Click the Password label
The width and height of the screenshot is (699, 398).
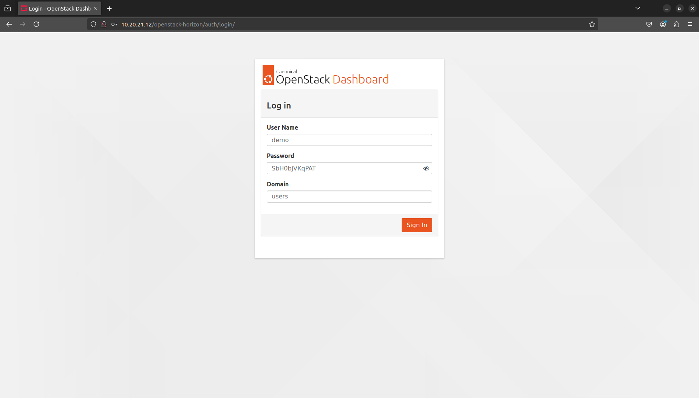[x=280, y=156]
